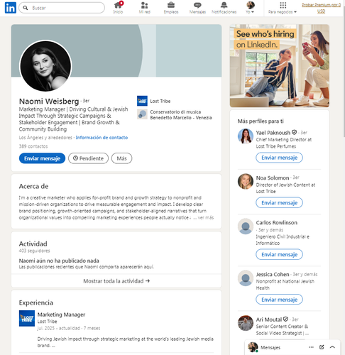Click verified badge next to Ari Moutal

(285, 319)
